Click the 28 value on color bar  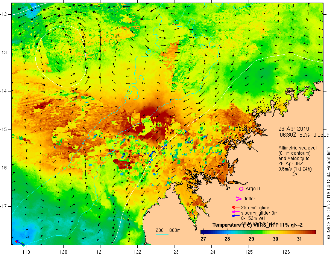227,239
